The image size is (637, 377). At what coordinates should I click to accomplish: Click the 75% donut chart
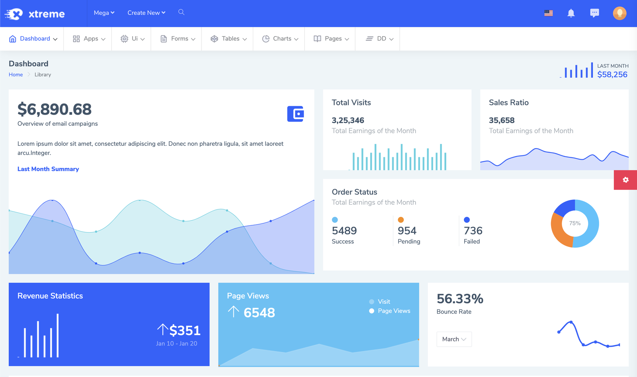coord(575,223)
